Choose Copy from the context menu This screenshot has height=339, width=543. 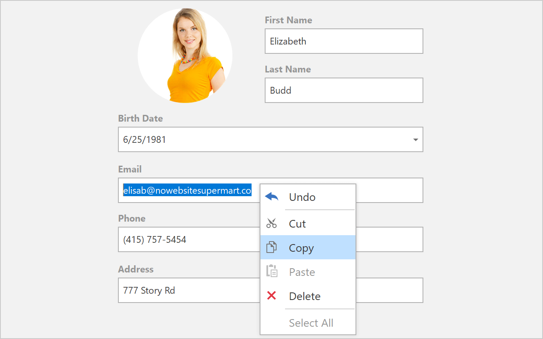pyautogui.click(x=301, y=248)
